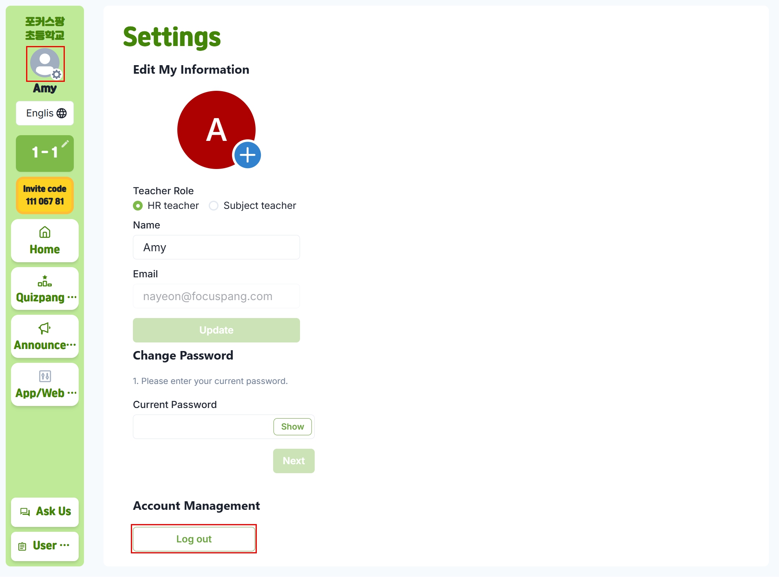The width and height of the screenshot is (779, 577).
Task: Toggle Show for current password
Action: click(x=292, y=427)
